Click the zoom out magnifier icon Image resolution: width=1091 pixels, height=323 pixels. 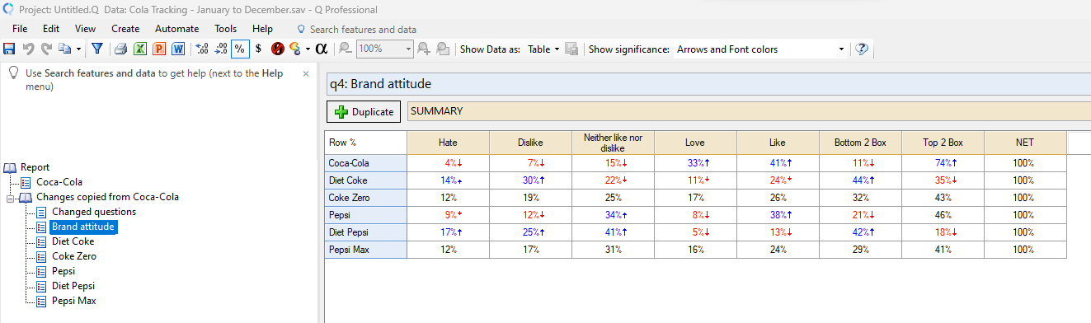(346, 49)
